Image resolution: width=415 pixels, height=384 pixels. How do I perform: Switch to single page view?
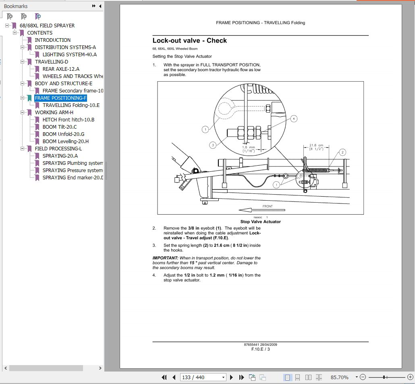click(x=287, y=378)
